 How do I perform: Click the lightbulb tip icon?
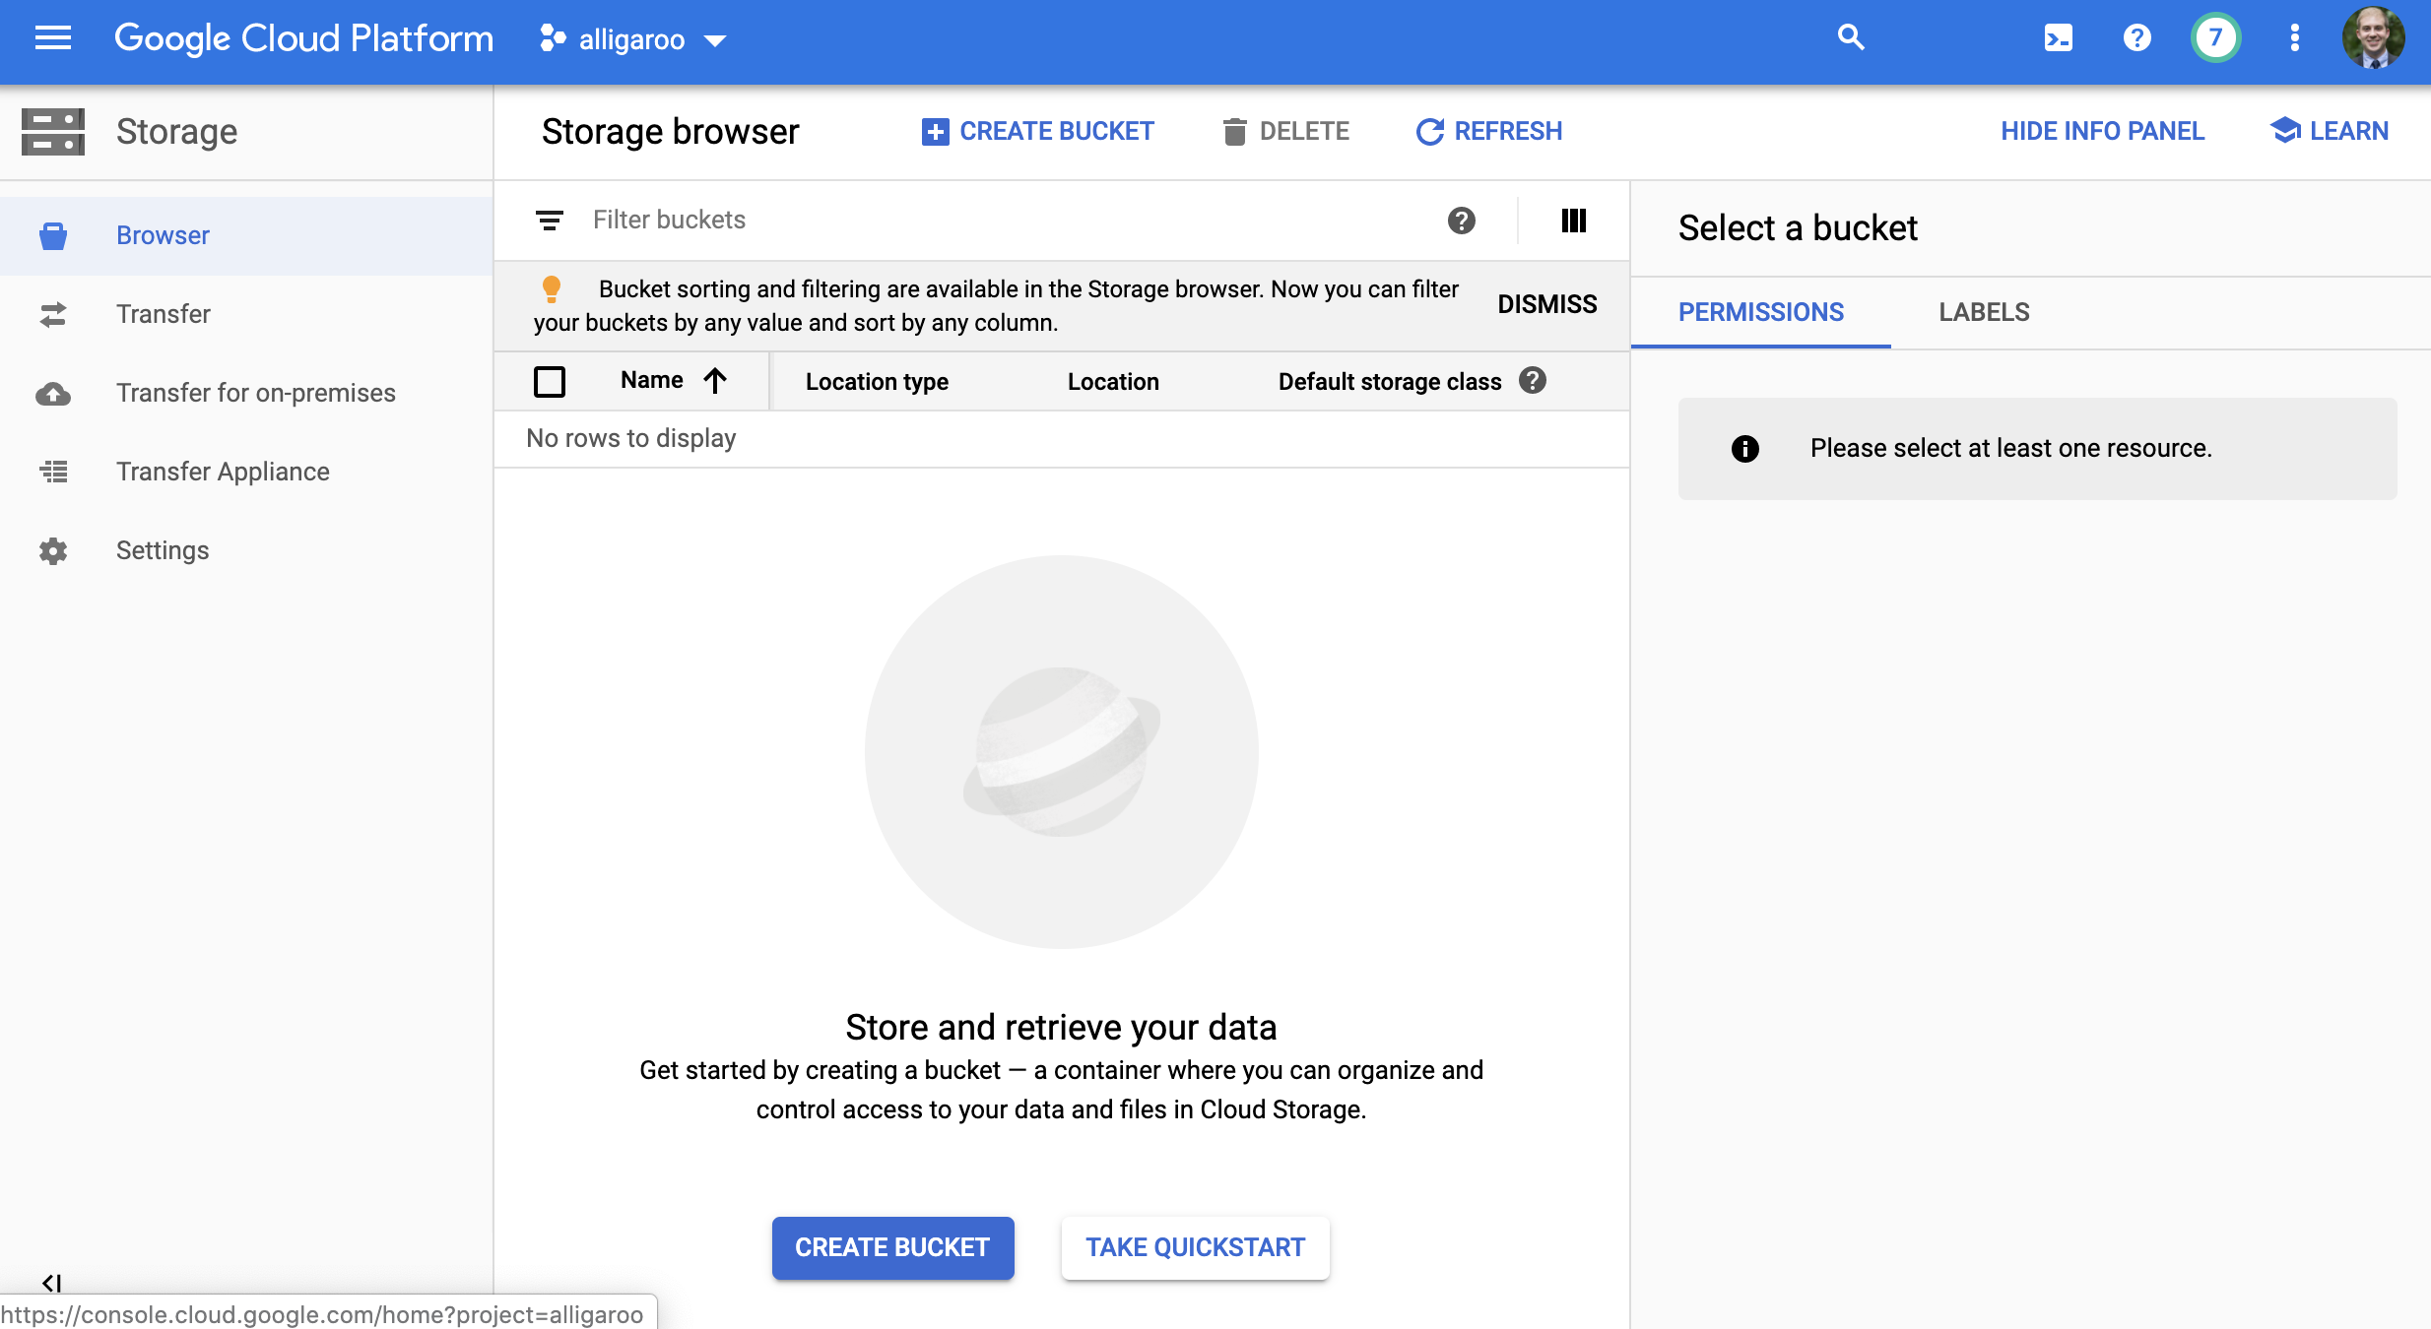[552, 288]
